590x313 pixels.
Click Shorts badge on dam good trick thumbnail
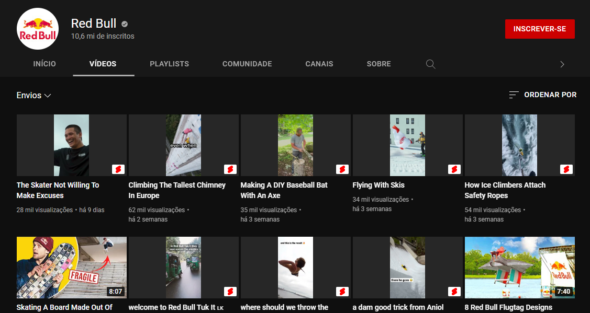454,291
